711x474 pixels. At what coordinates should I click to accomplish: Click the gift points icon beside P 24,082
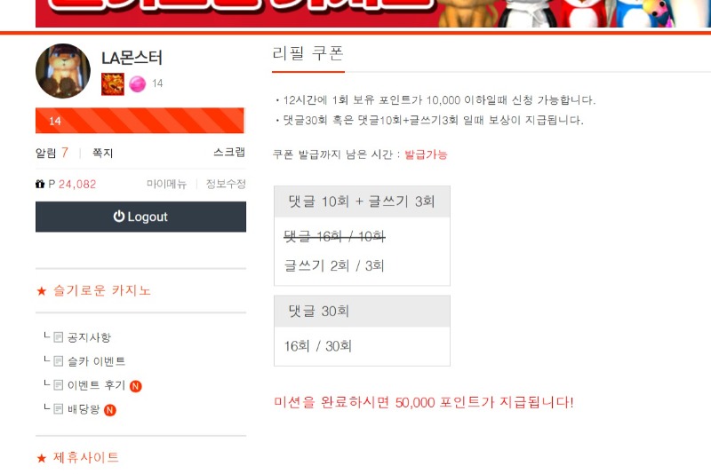coord(40,184)
